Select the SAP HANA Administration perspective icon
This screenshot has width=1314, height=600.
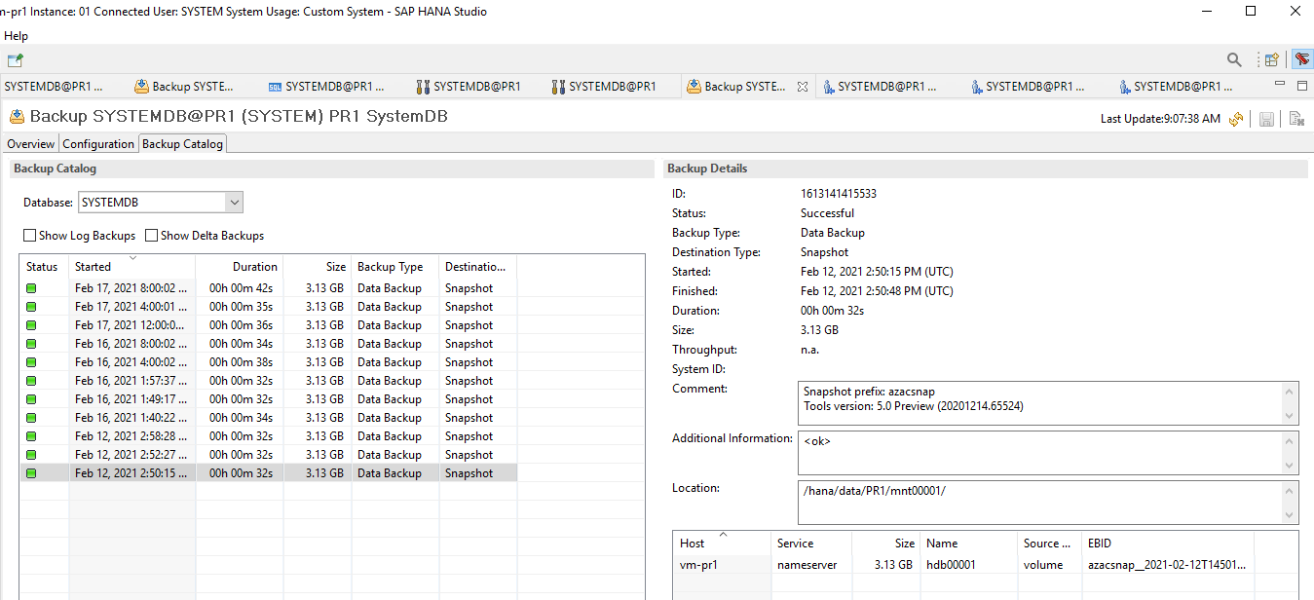pyautogui.click(x=1301, y=60)
